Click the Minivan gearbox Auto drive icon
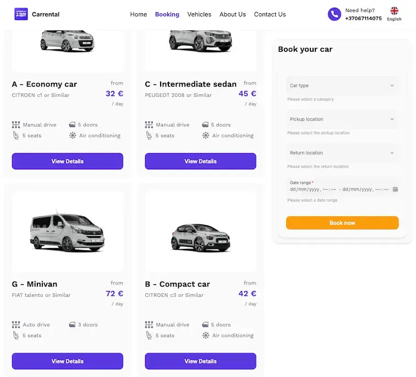The width and height of the screenshot is (416, 377). pyautogui.click(x=16, y=325)
